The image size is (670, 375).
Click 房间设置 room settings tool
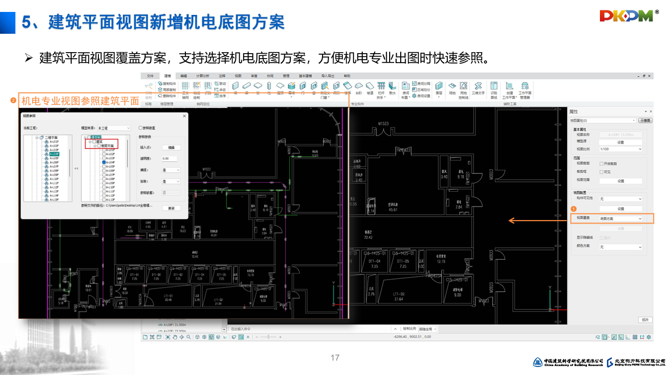[x=421, y=96]
